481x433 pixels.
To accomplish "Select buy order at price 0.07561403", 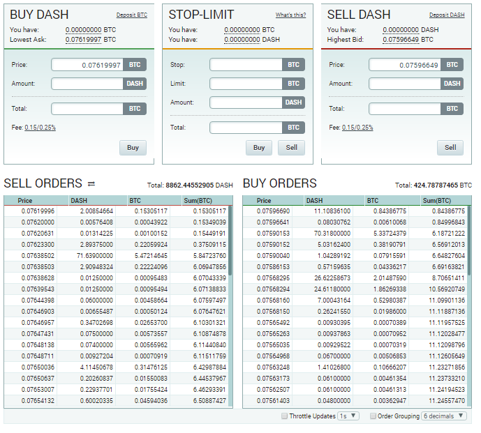I will (x=355, y=400).
